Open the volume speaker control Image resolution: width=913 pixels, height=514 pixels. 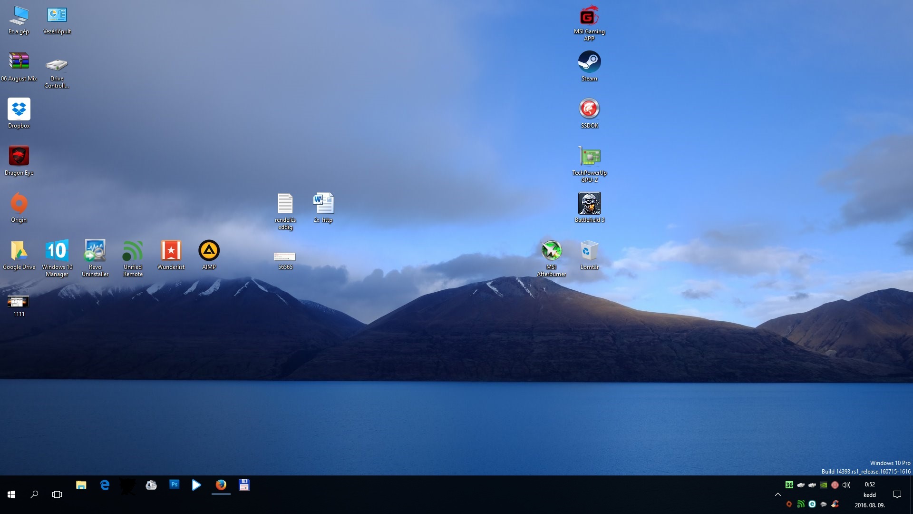(x=846, y=485)
